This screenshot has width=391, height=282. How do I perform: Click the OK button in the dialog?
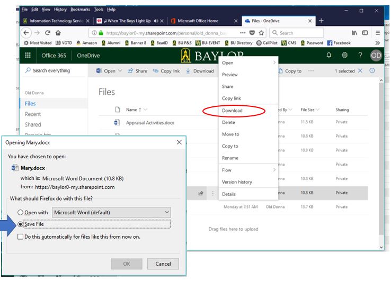[x=127, y=264]
